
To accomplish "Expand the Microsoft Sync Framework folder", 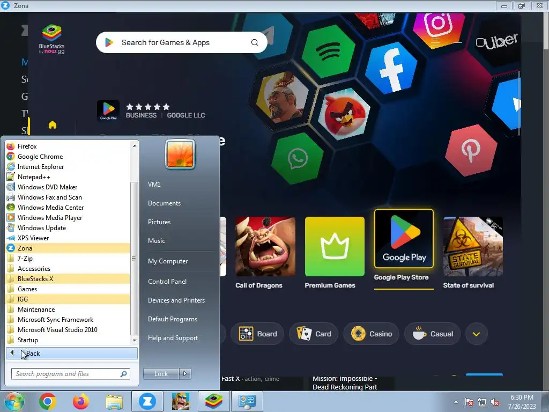I will 68,320.
